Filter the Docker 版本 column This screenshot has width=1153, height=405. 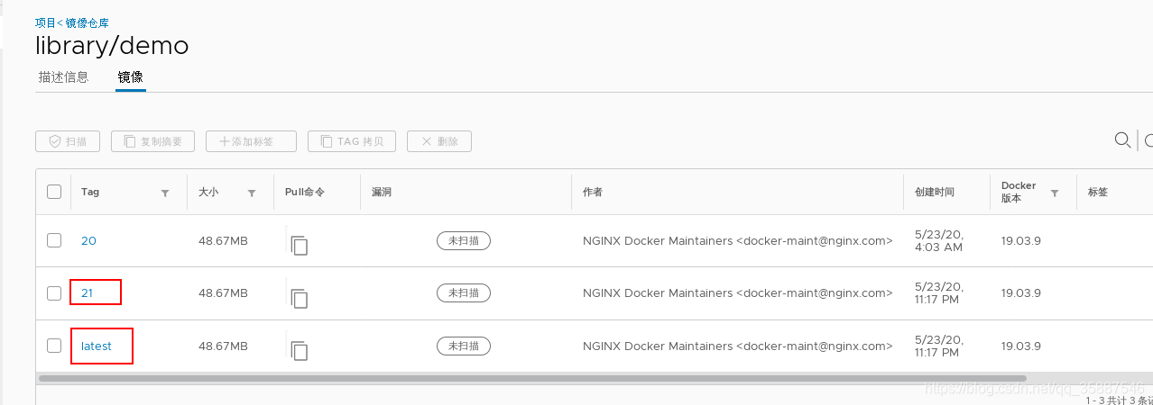coord(1054,193)
